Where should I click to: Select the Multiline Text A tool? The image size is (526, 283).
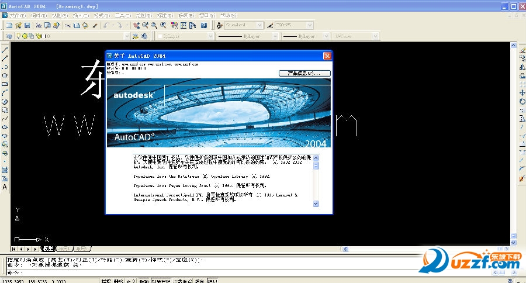point(5,187)
